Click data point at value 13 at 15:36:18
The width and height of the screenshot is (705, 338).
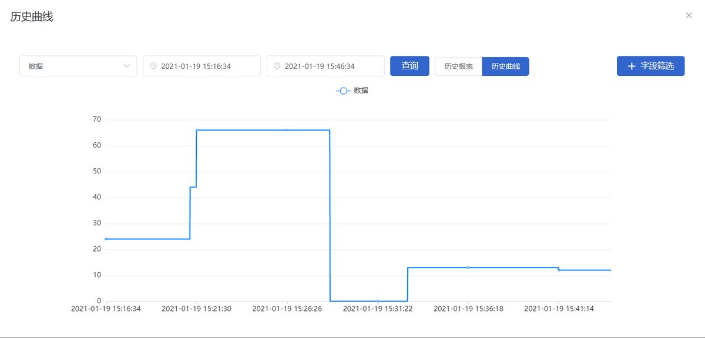(x=468, y=267)
